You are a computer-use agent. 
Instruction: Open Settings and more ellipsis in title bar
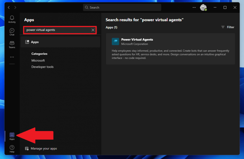click(194, 8)
